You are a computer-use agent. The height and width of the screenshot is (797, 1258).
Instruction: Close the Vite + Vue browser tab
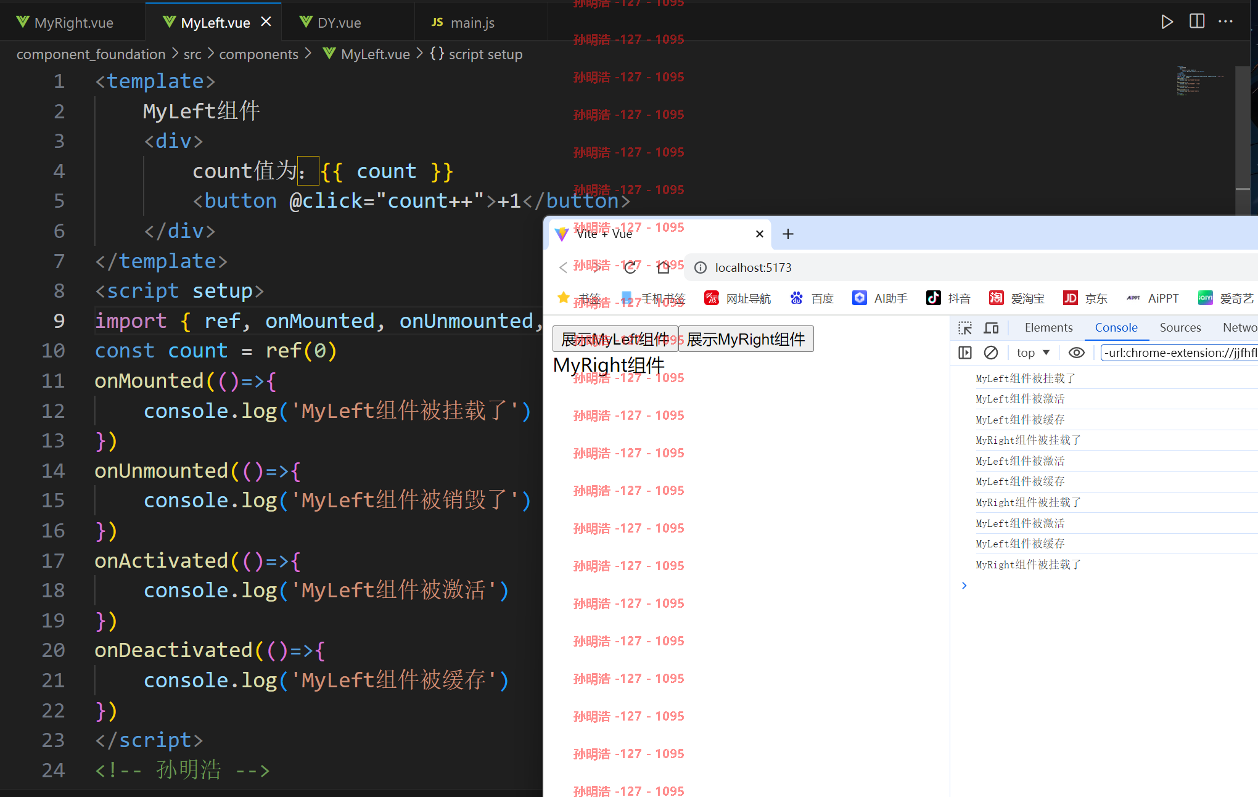(760, 234)
